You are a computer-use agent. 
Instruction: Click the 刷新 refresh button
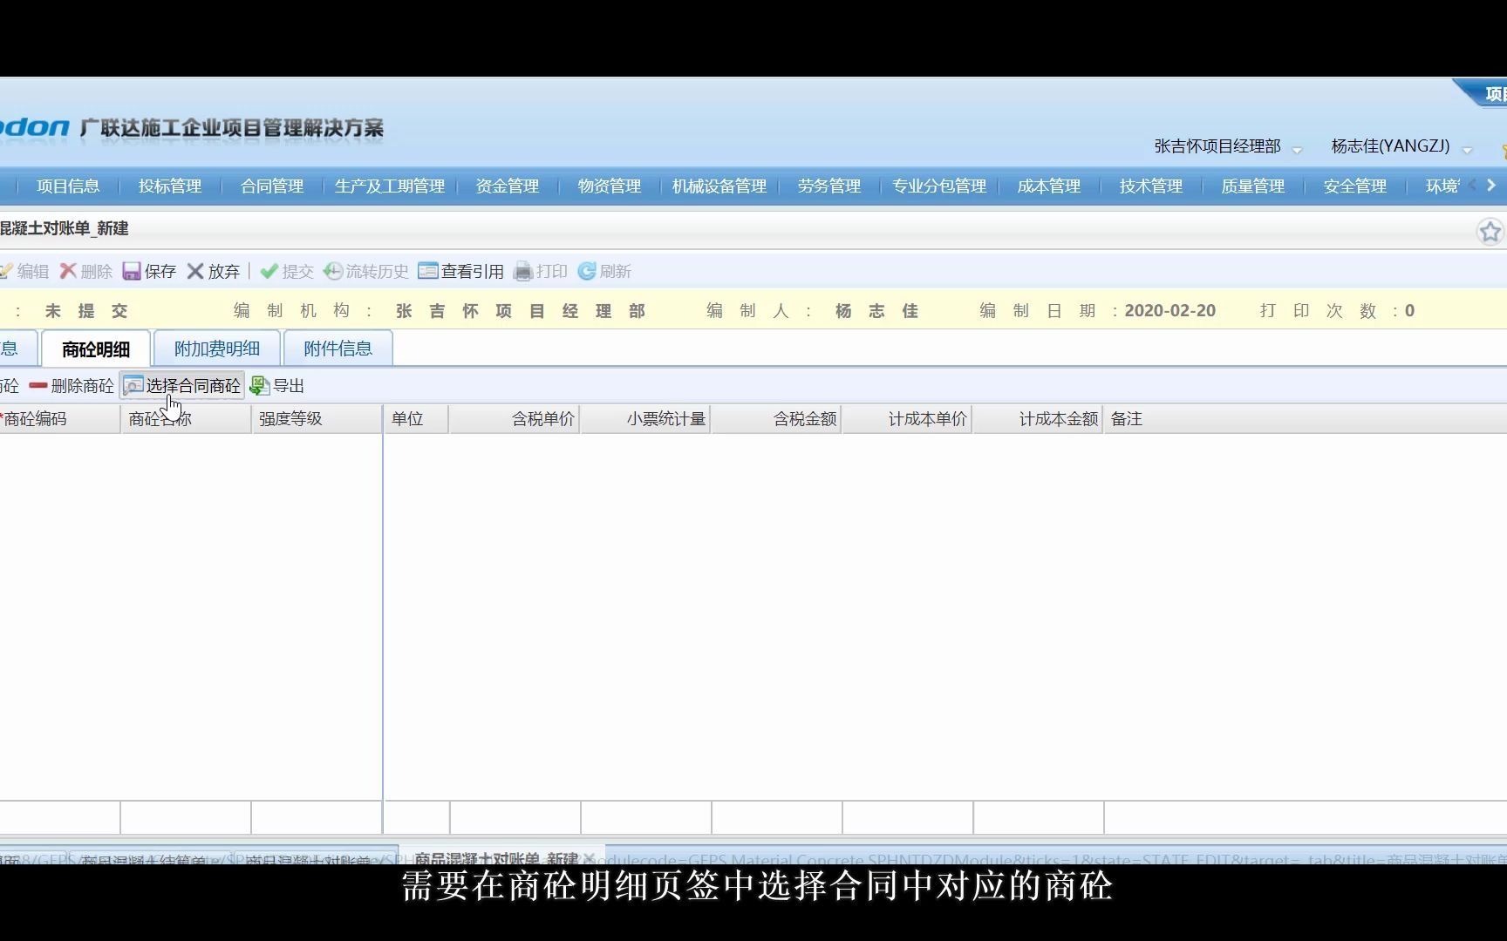(x=604, y=271)
